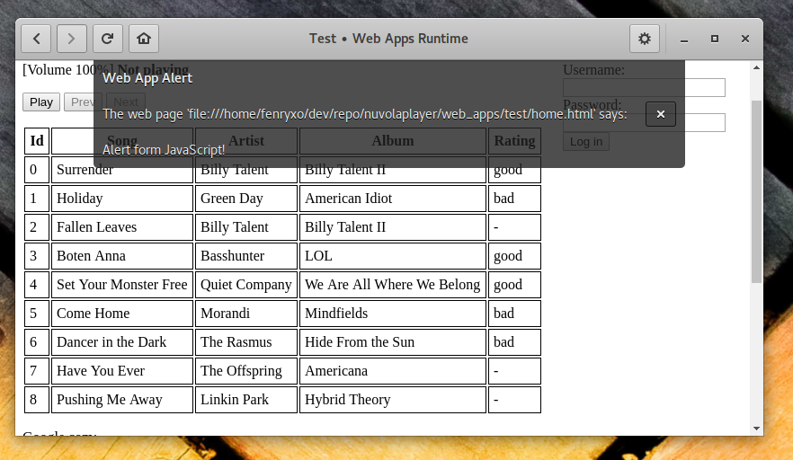Image resolution: width=793 pixels, height=460 pixels.
Task: Click the 'bad' rating for Dancer in the Dark
Action: tap(514, 342)
